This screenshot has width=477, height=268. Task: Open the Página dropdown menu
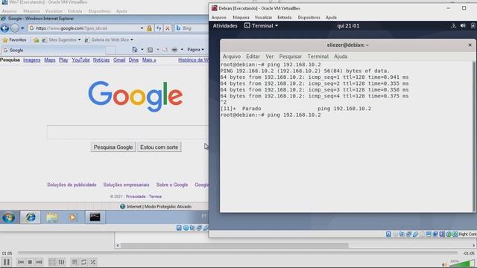tap(195, 50)
